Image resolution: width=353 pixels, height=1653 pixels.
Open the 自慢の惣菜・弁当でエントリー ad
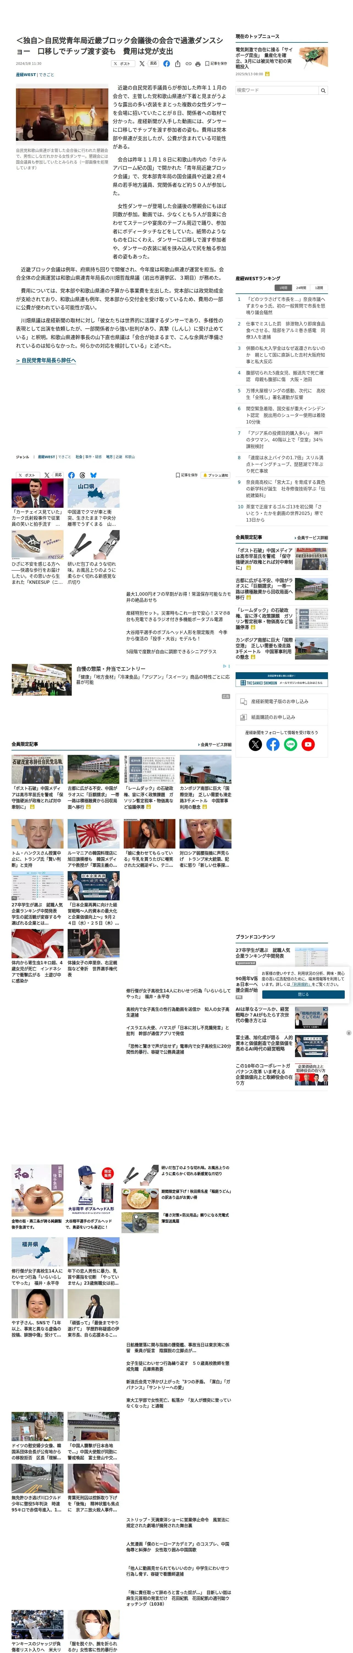tap(110, 669)
